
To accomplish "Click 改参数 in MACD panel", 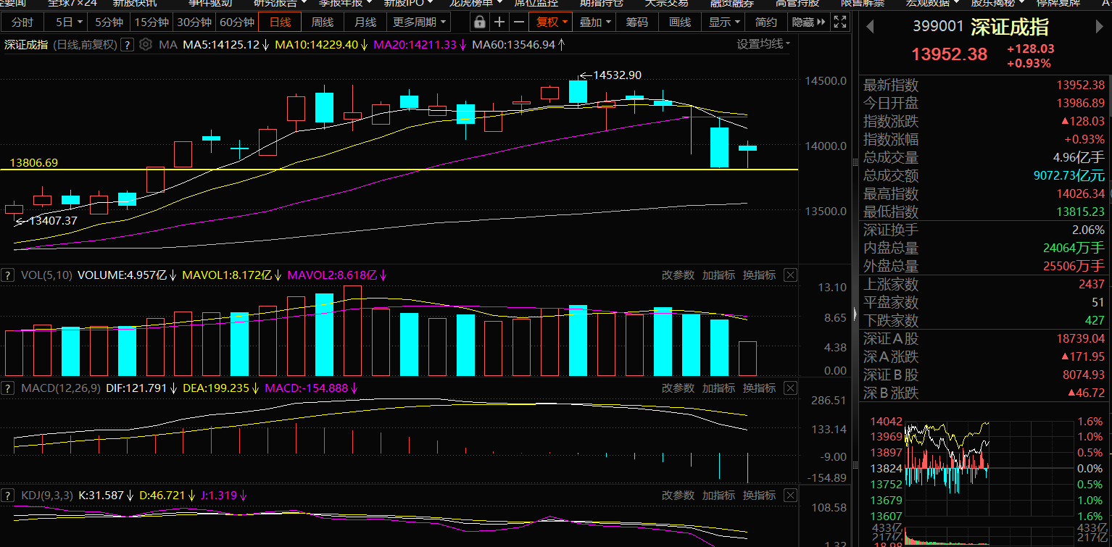I will click(x=678, y=388).
